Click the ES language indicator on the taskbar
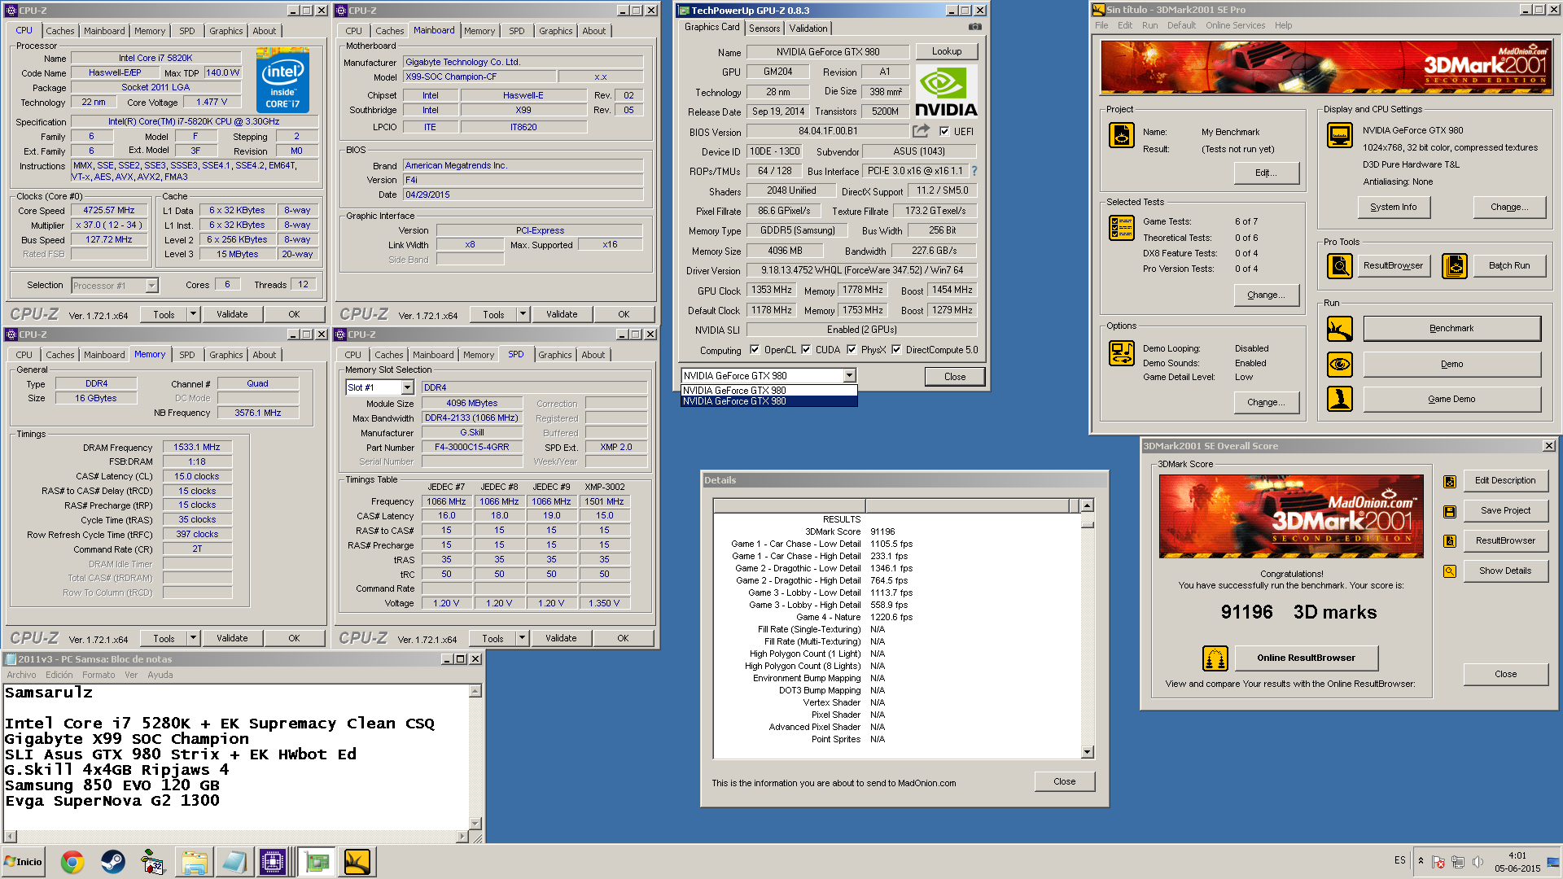This screenshot has width=1563, height=879. [1399, 860]
